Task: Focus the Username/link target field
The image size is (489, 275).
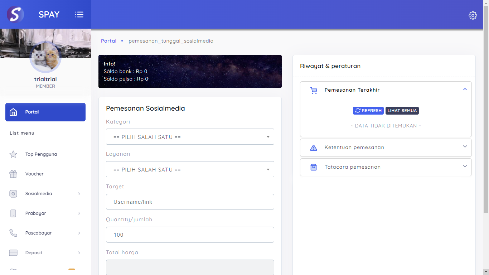Action: coord(190,202)
